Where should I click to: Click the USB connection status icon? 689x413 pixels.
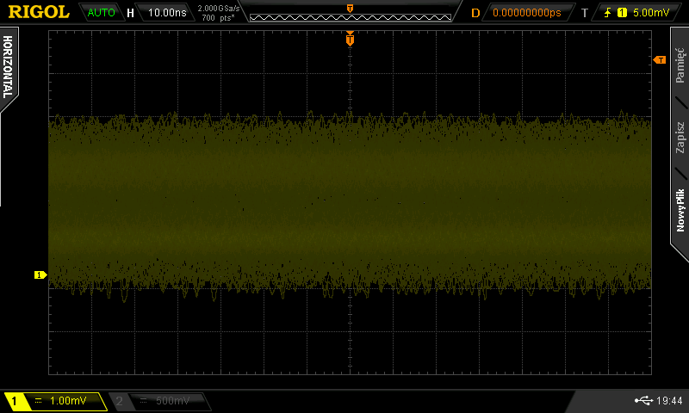643,400
